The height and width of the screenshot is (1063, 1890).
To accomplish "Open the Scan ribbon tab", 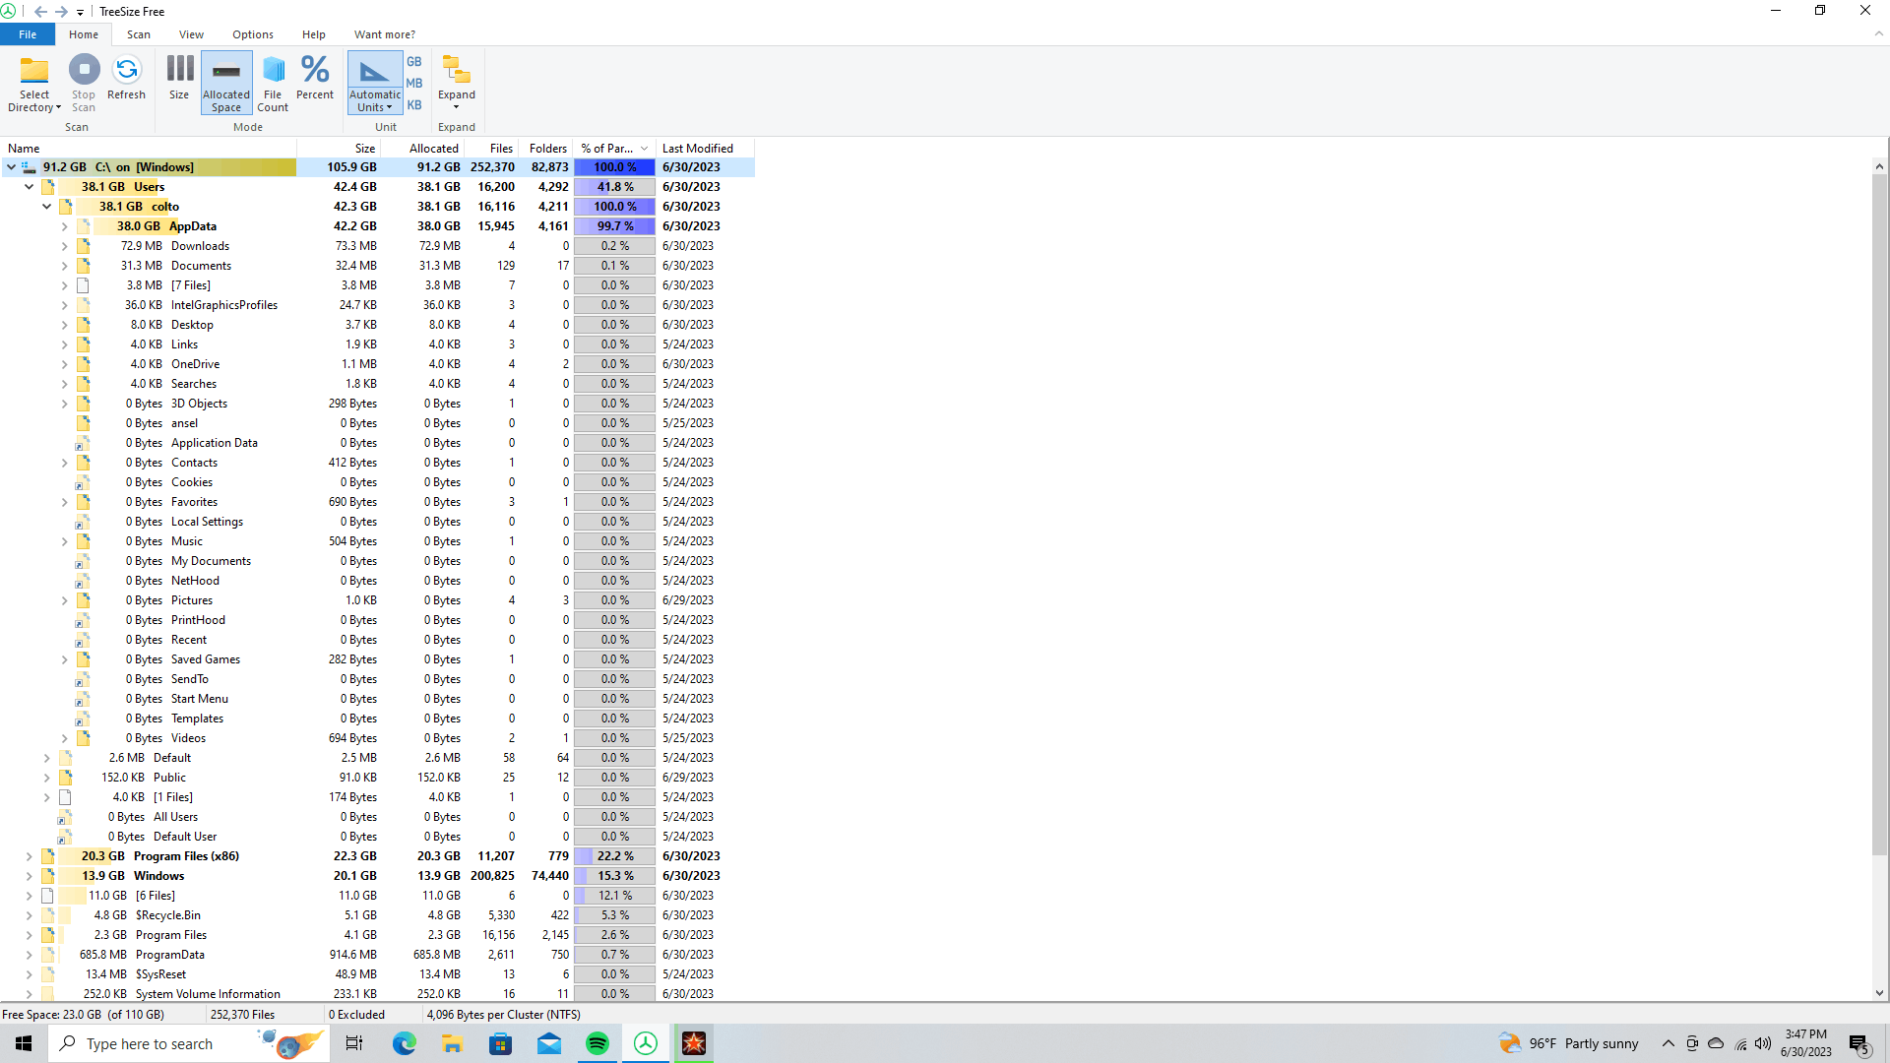I will [x=139, y=34].
